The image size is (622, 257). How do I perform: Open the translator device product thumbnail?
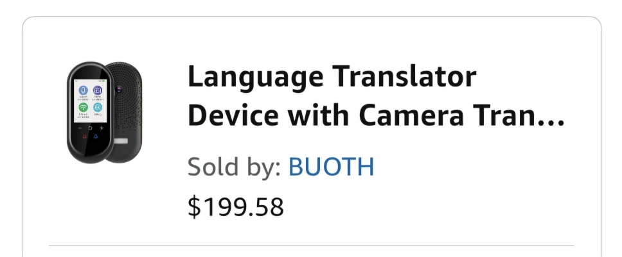tap(104, 112)
